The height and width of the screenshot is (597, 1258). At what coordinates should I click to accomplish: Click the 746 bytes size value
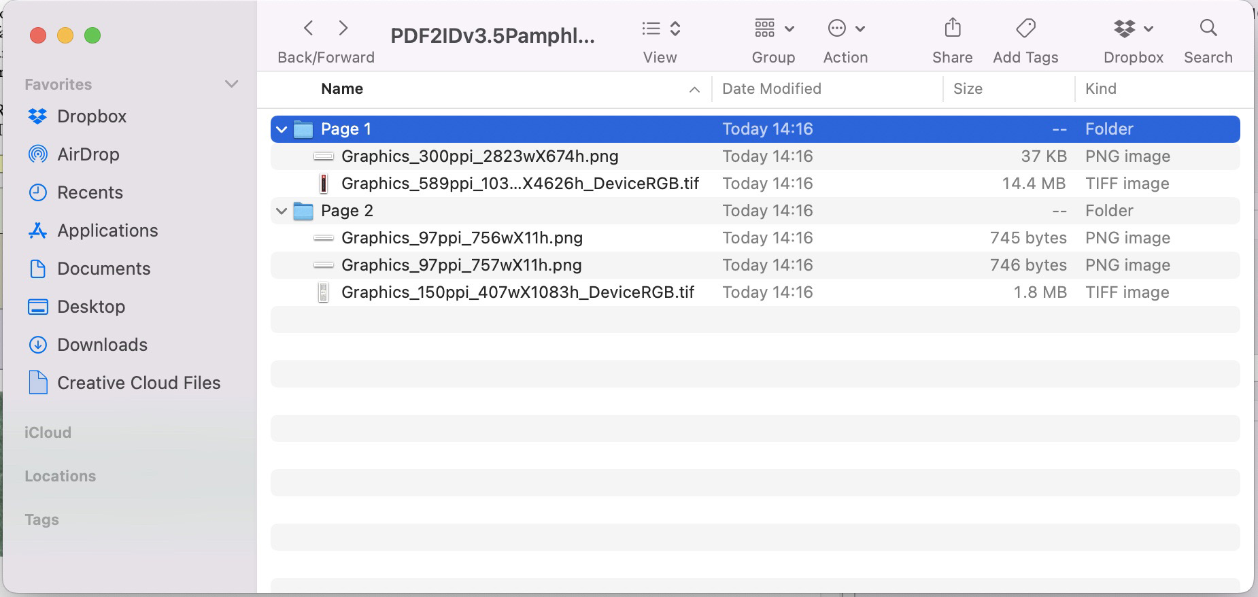tap(1028, 265)
